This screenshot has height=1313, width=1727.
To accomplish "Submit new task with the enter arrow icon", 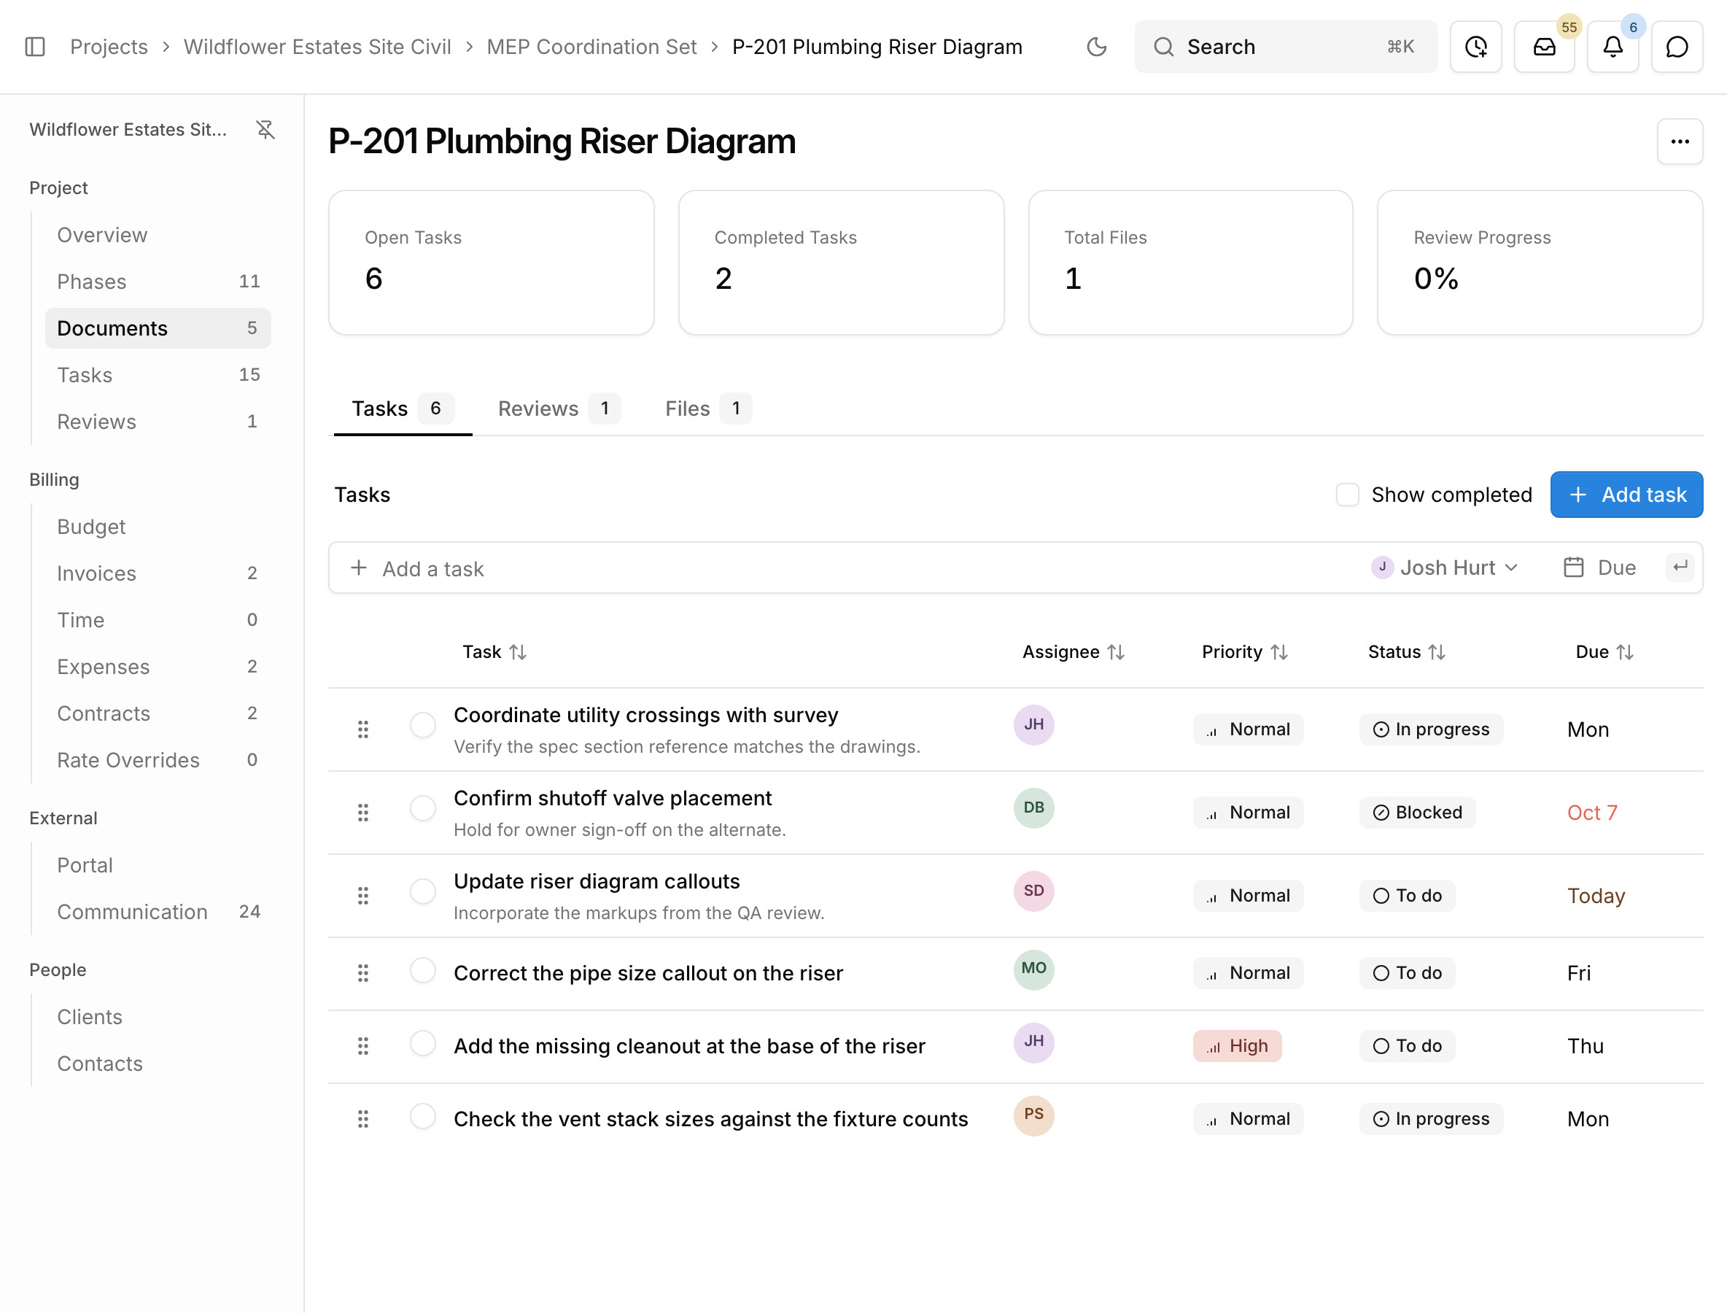I will coord(1680,568).
